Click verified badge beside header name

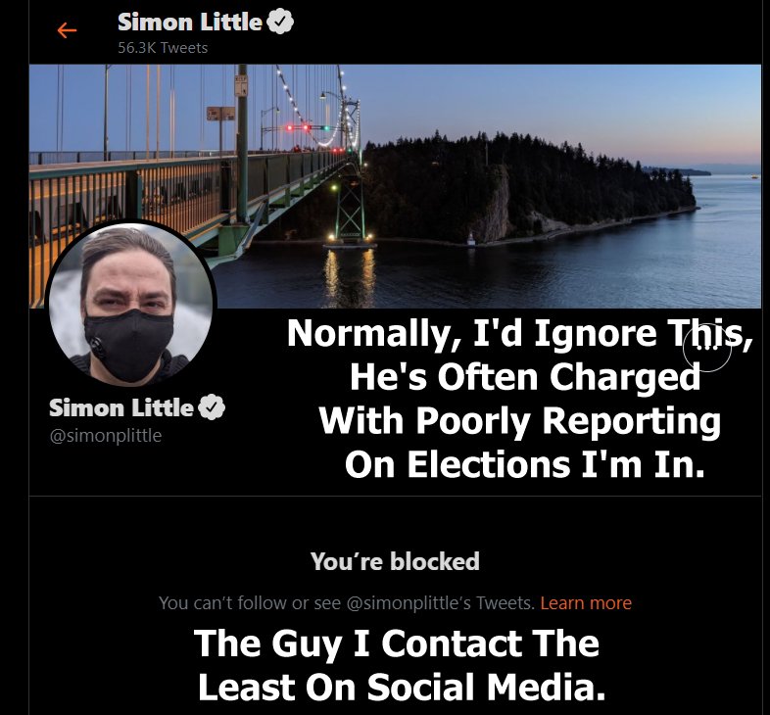280,22
